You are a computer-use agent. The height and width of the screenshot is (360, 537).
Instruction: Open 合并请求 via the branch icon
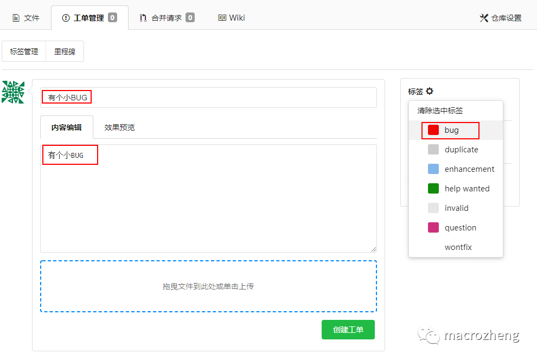[143, 17]
